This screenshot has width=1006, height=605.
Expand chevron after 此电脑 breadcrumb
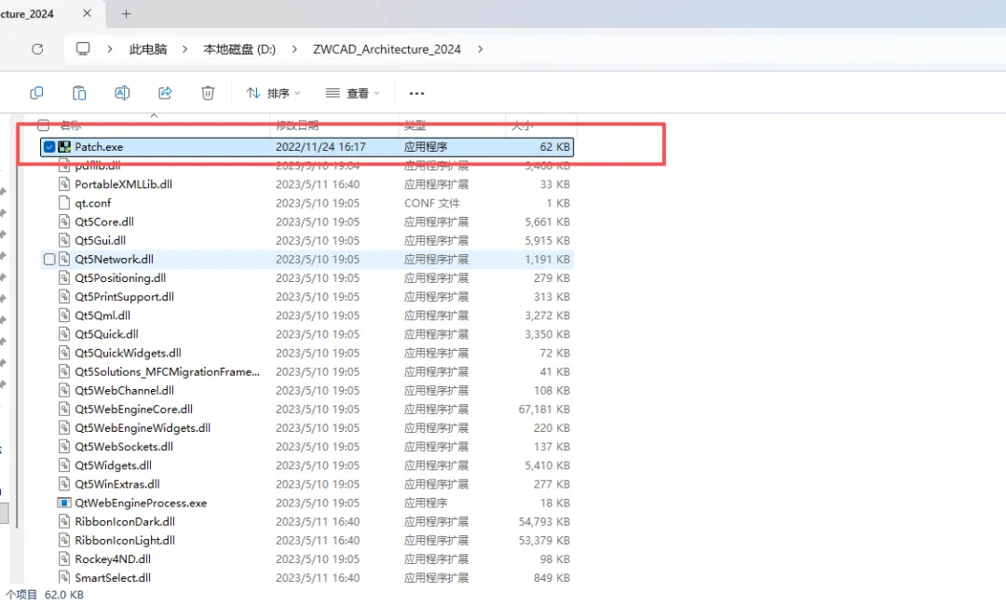[x=184, y=49]
